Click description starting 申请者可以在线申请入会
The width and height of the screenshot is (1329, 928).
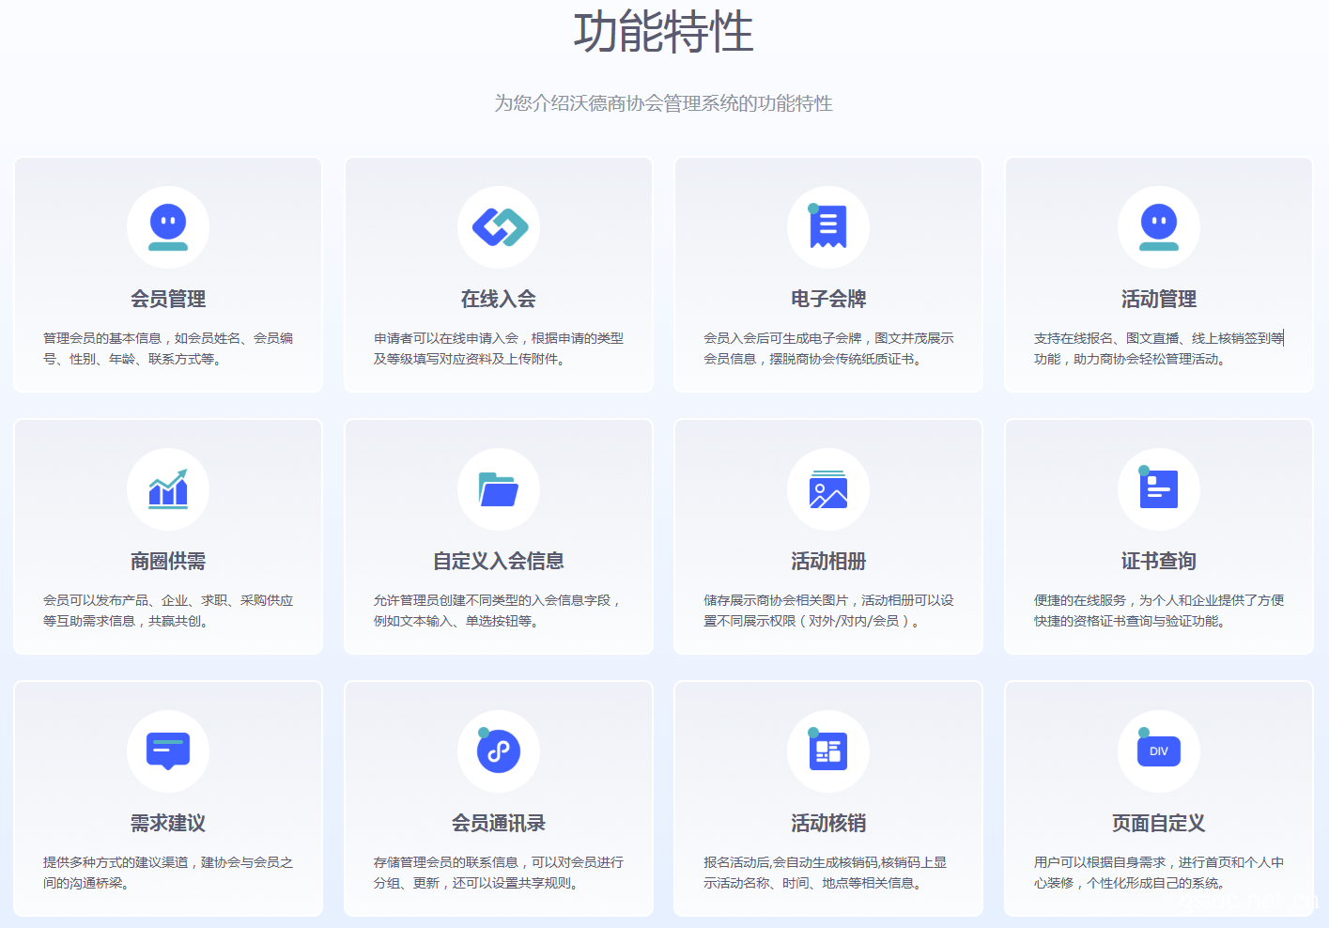coord(499,348)
